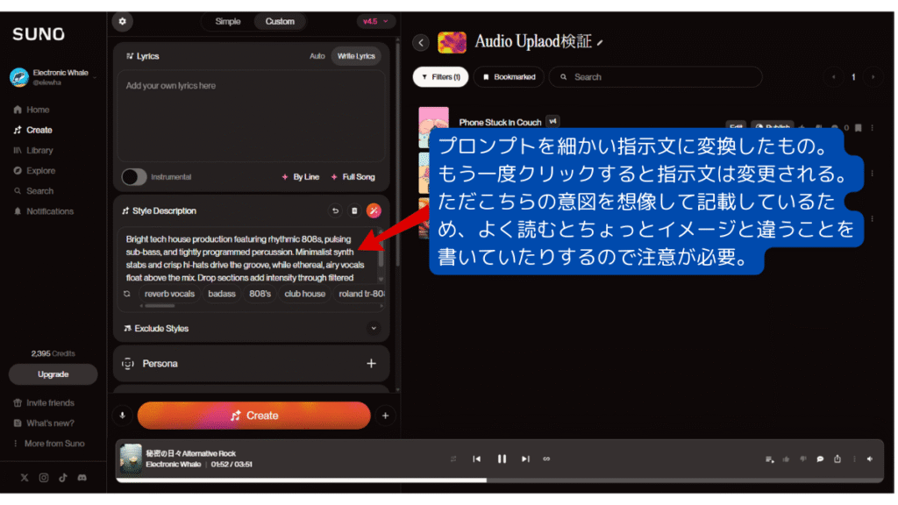Click the style description text box
Image resolution: width=898 pixels, height=505 pixels.
pyautogui.click(x=248, y=258)
